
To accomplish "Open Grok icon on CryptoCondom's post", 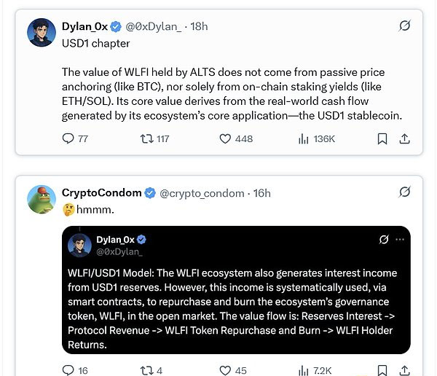I will [x=404, y=192].
